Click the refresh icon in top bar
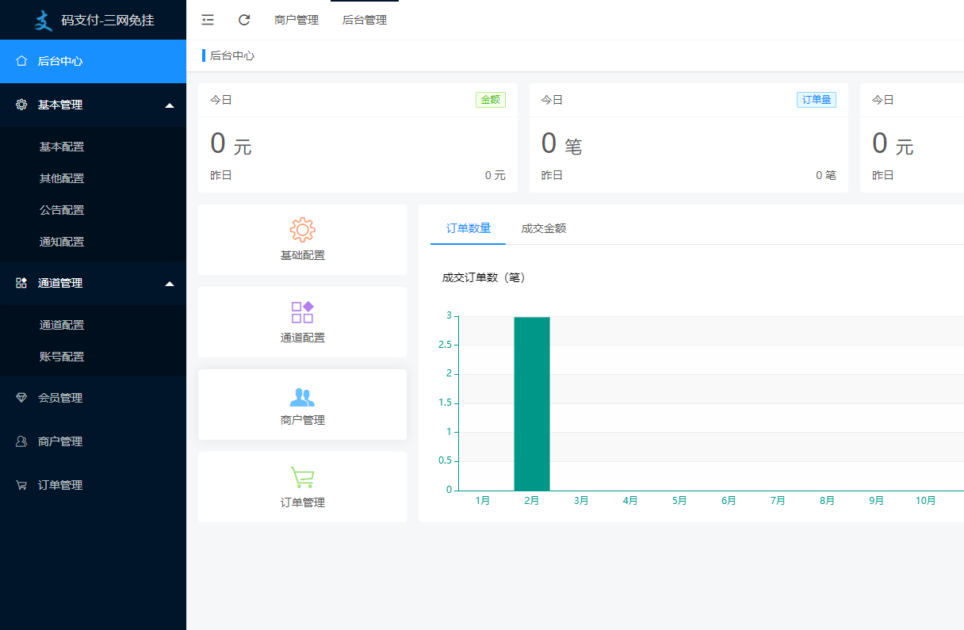 tap(244, 20)
